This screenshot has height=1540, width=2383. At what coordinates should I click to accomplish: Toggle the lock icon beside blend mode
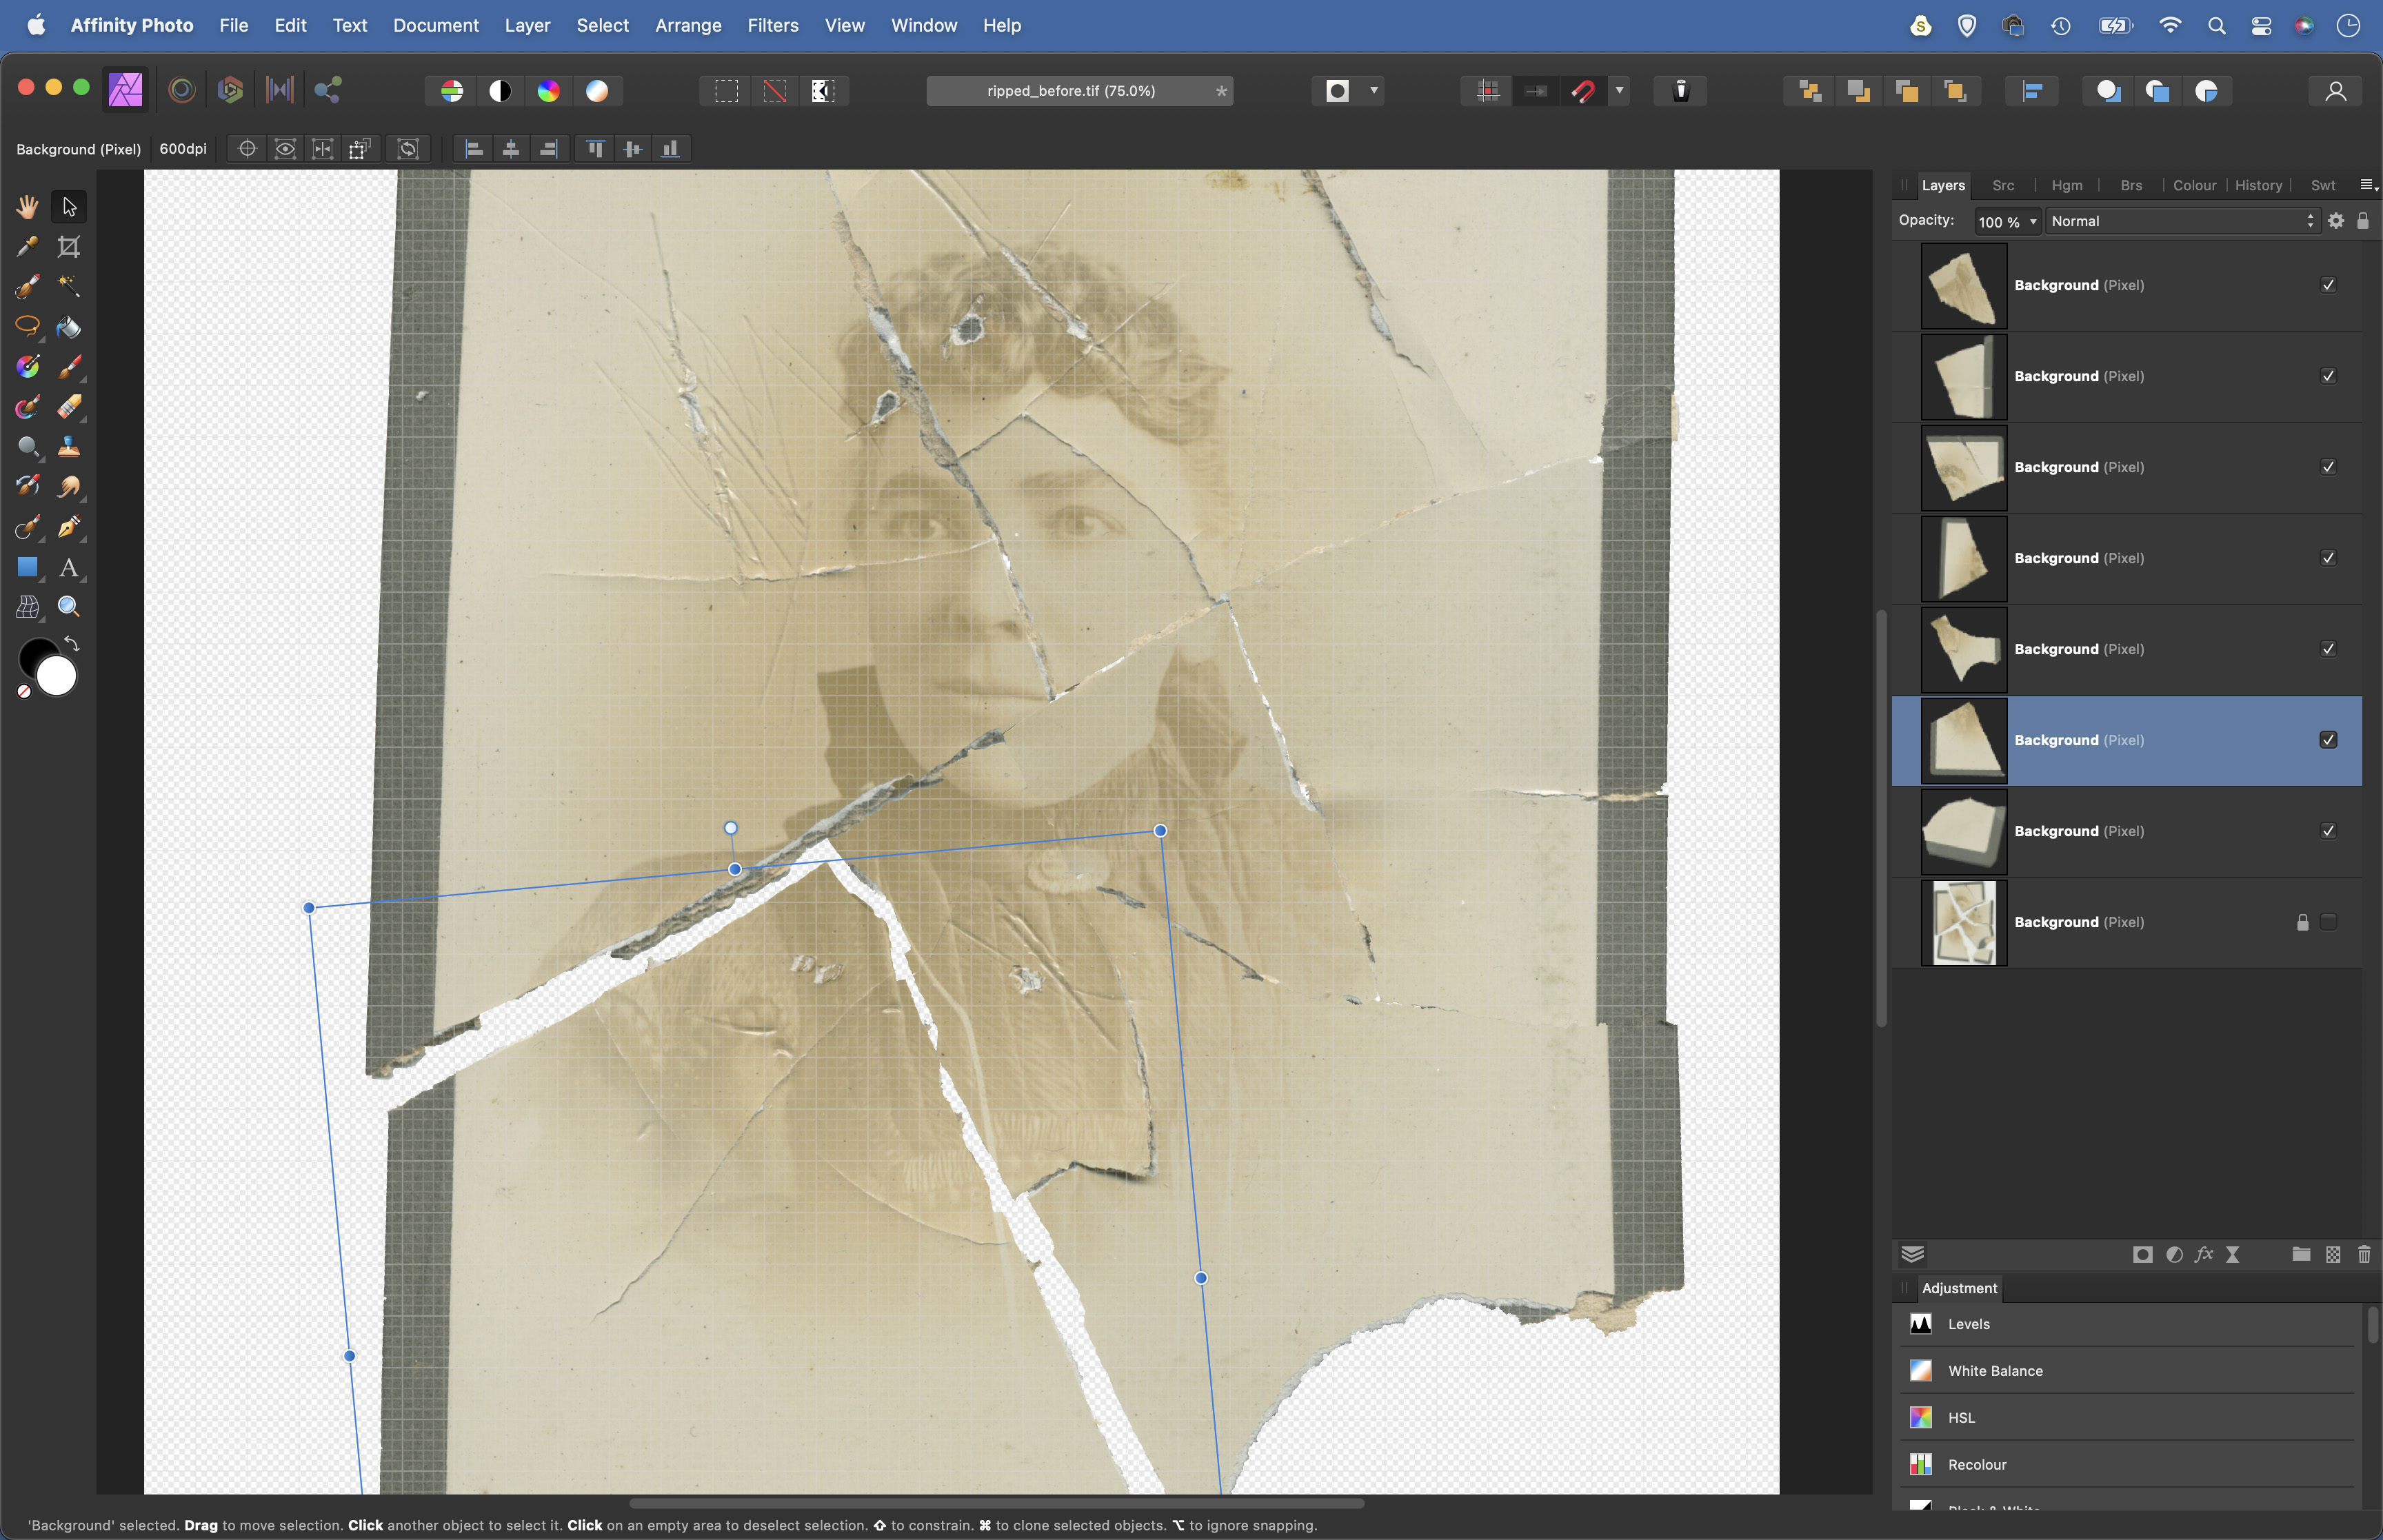pyautogui.click(x=2363, y=221)
